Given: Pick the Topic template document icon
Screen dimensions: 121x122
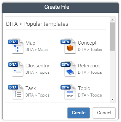Looking at the screenshot, I should pyautogui.click(x=68, y=92).
